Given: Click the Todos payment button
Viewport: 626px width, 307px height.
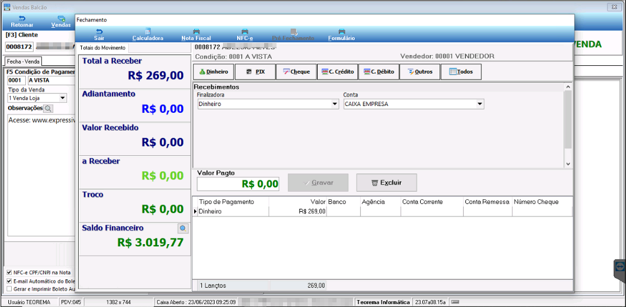Looking at the screenshot, I should click(x=461, y=72).
